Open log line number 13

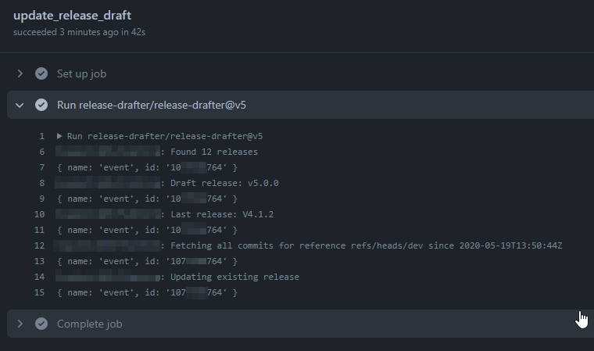click(39, 261)
